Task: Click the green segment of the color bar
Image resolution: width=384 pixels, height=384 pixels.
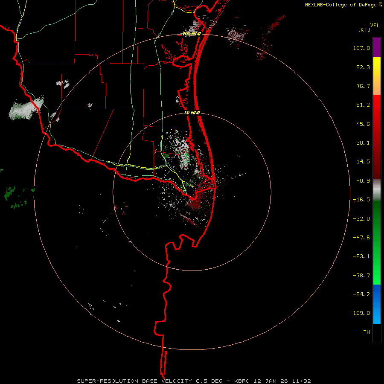Action: coord(377,242)
